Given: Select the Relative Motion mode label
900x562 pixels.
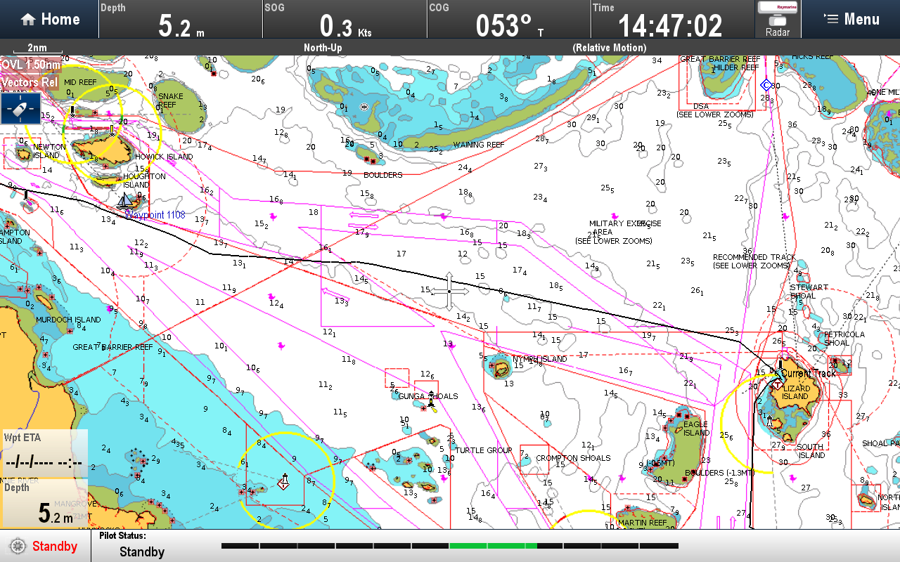Looking at the screenshot, I should pos(609,48).
